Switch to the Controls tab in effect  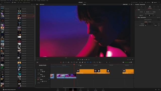[146, 22]
